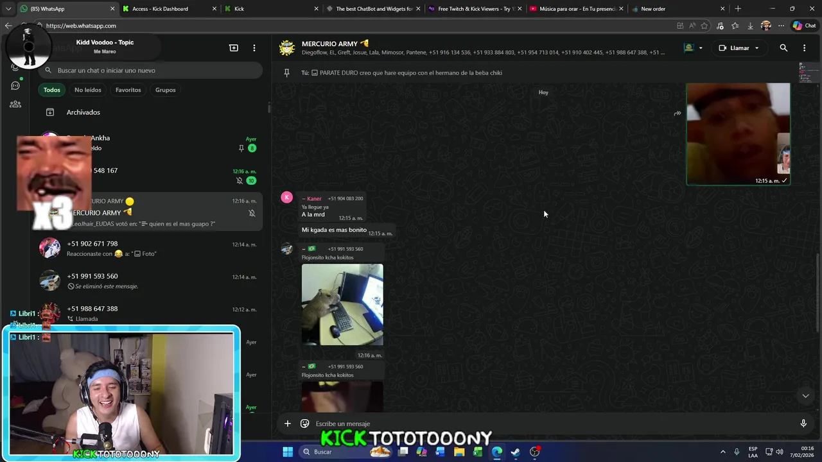Open the attach plus icon in composer
822x462 pixels.
(288, 424)
